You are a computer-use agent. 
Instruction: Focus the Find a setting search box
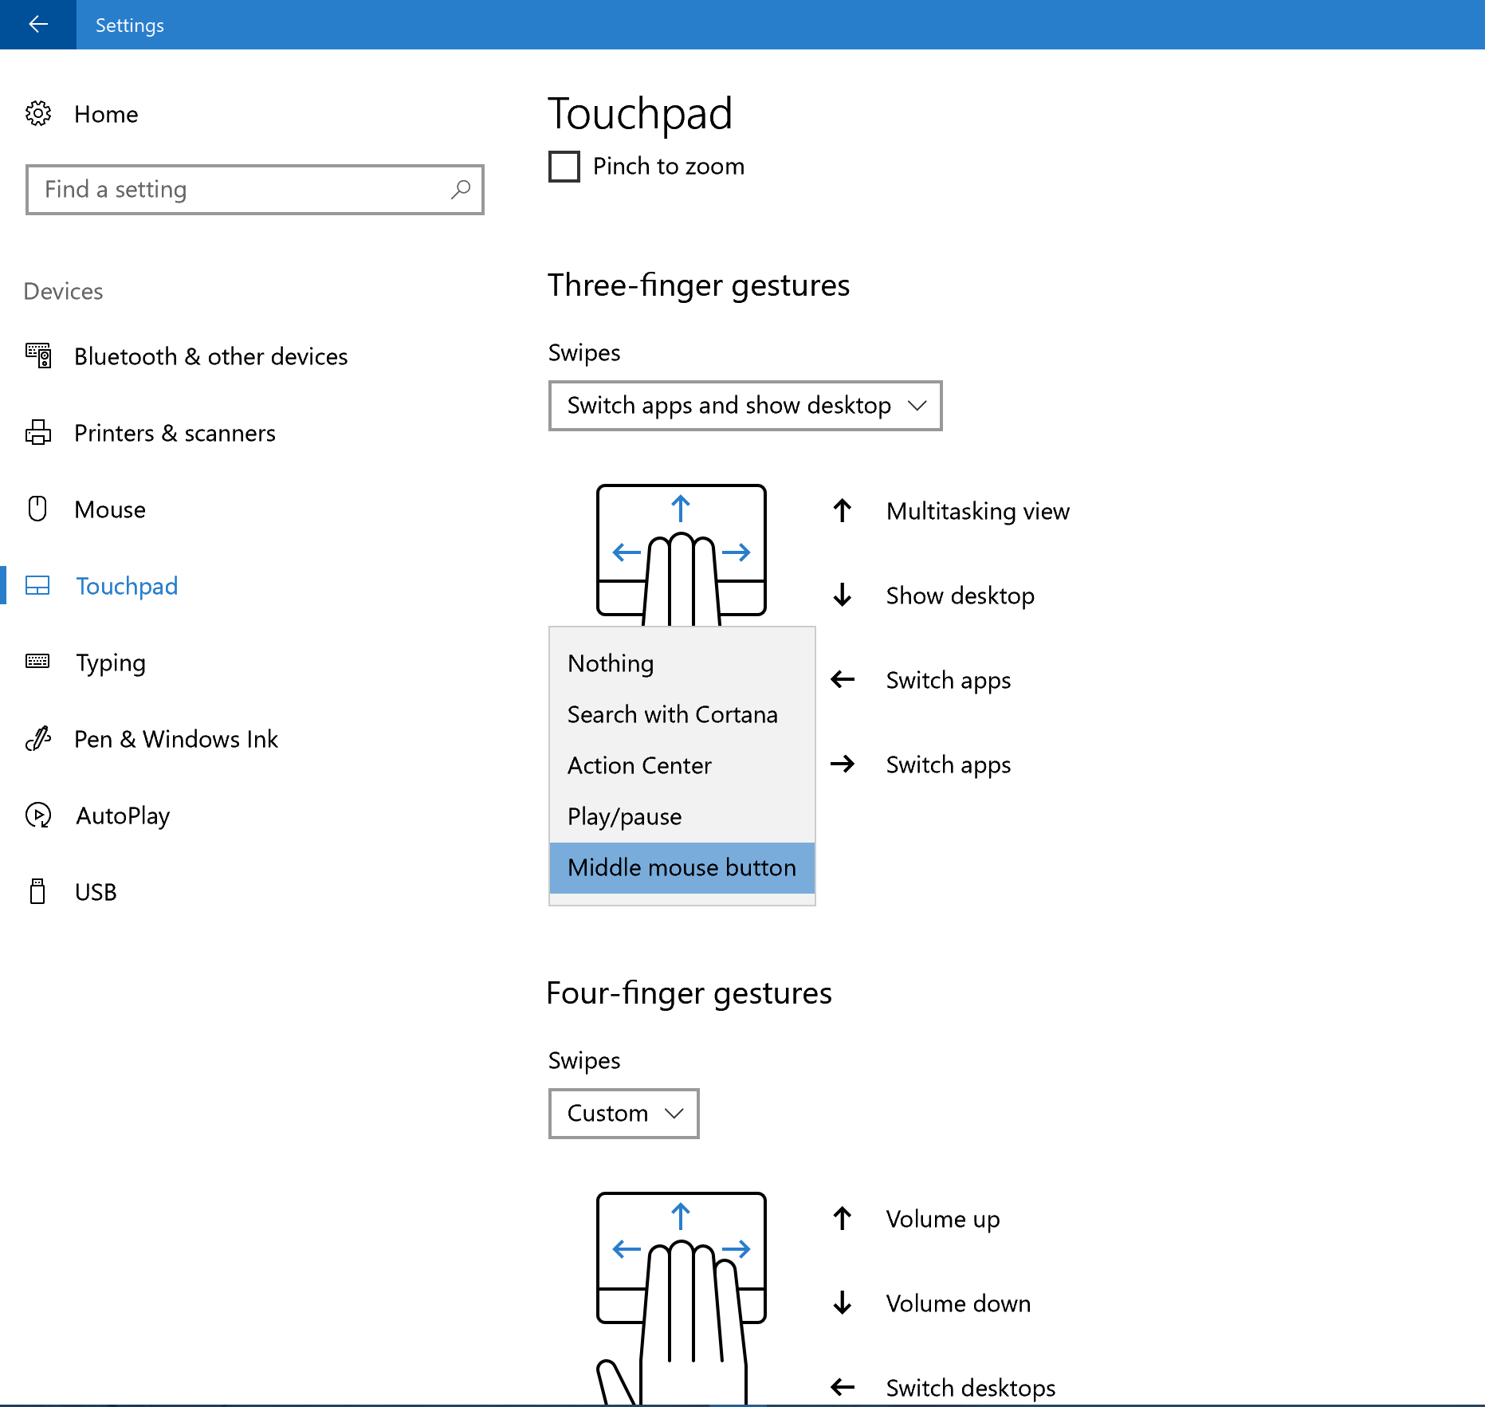239,190
